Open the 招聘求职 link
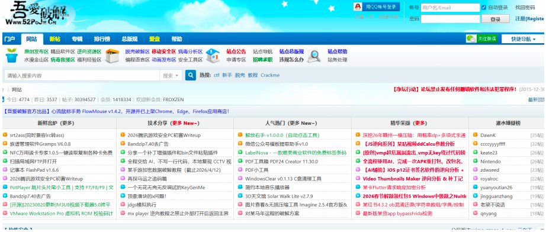The width and height of the screenshot is (546, 232). pos(262,59)
